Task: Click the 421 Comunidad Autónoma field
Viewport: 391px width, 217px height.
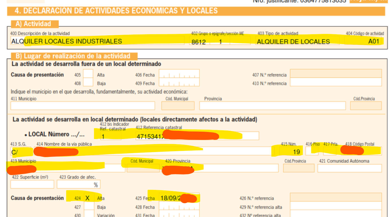Action: pyautogui.click(x=349, y=168)
